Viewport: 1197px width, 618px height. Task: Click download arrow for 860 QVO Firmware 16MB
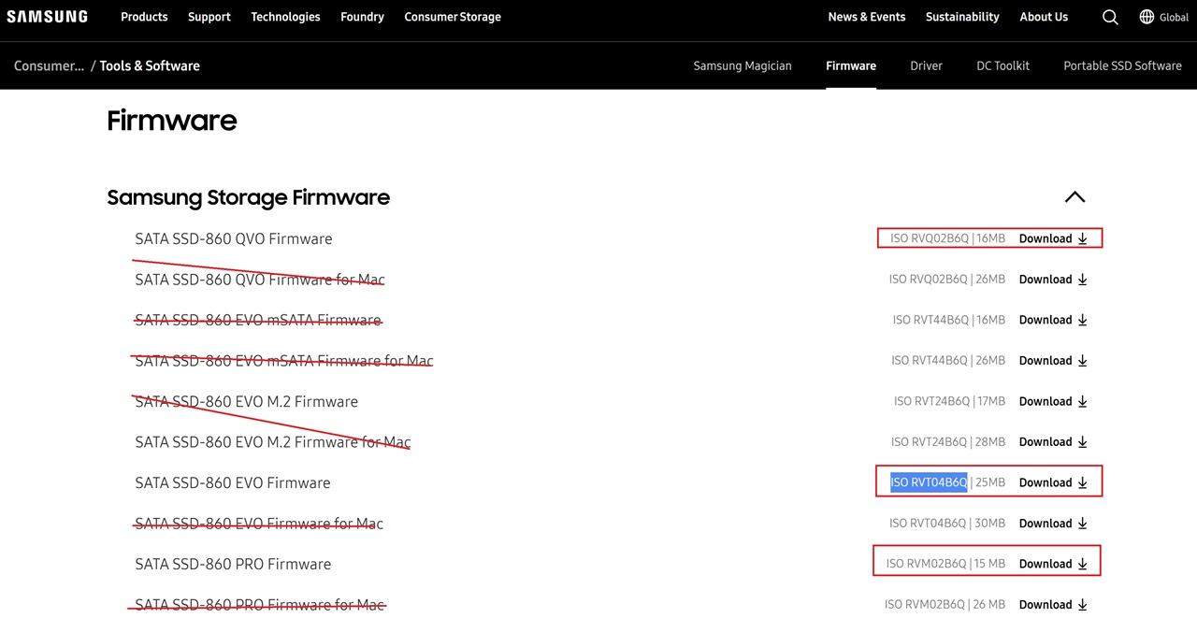pos(1082,238)
